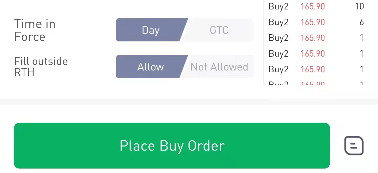Click Buy2 label in the quantity 6 row
378x173 pixels.
[278, 22]
